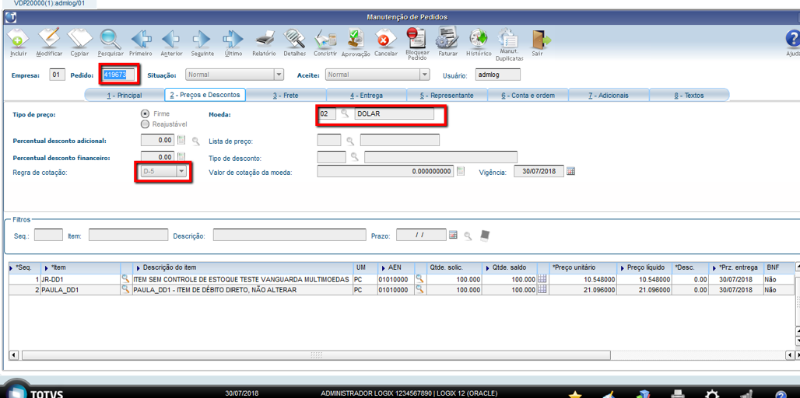This screenshot has width=800, height=398.
Task: Switch to 8 - Textos tab
Action: click(x=689, y=95)
